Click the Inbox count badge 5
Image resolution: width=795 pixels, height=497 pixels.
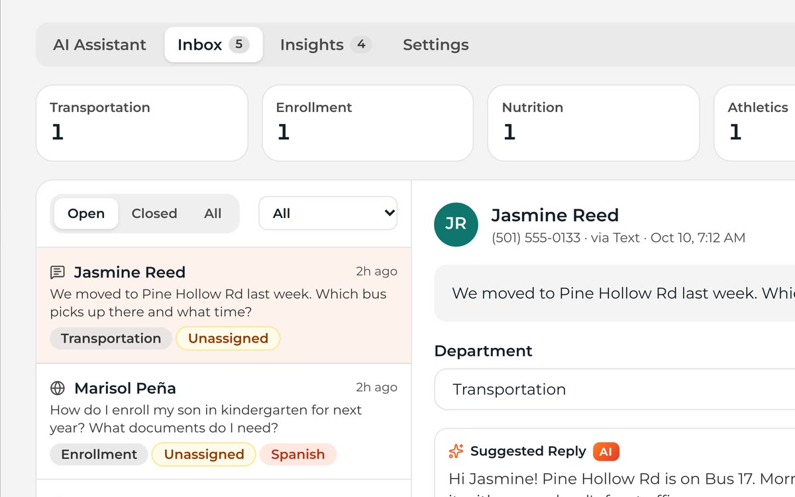pos(239,44)
